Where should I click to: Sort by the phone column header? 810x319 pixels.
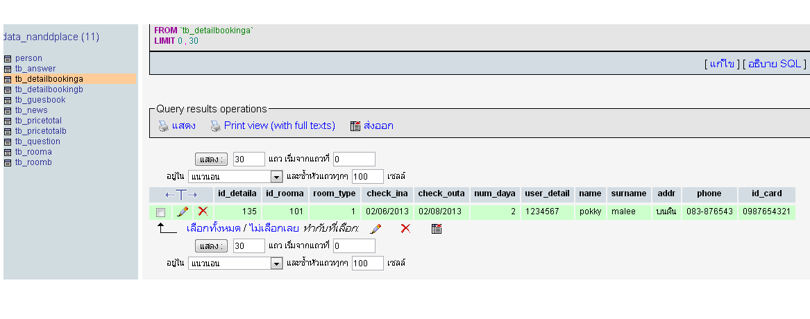click(709, 193)
